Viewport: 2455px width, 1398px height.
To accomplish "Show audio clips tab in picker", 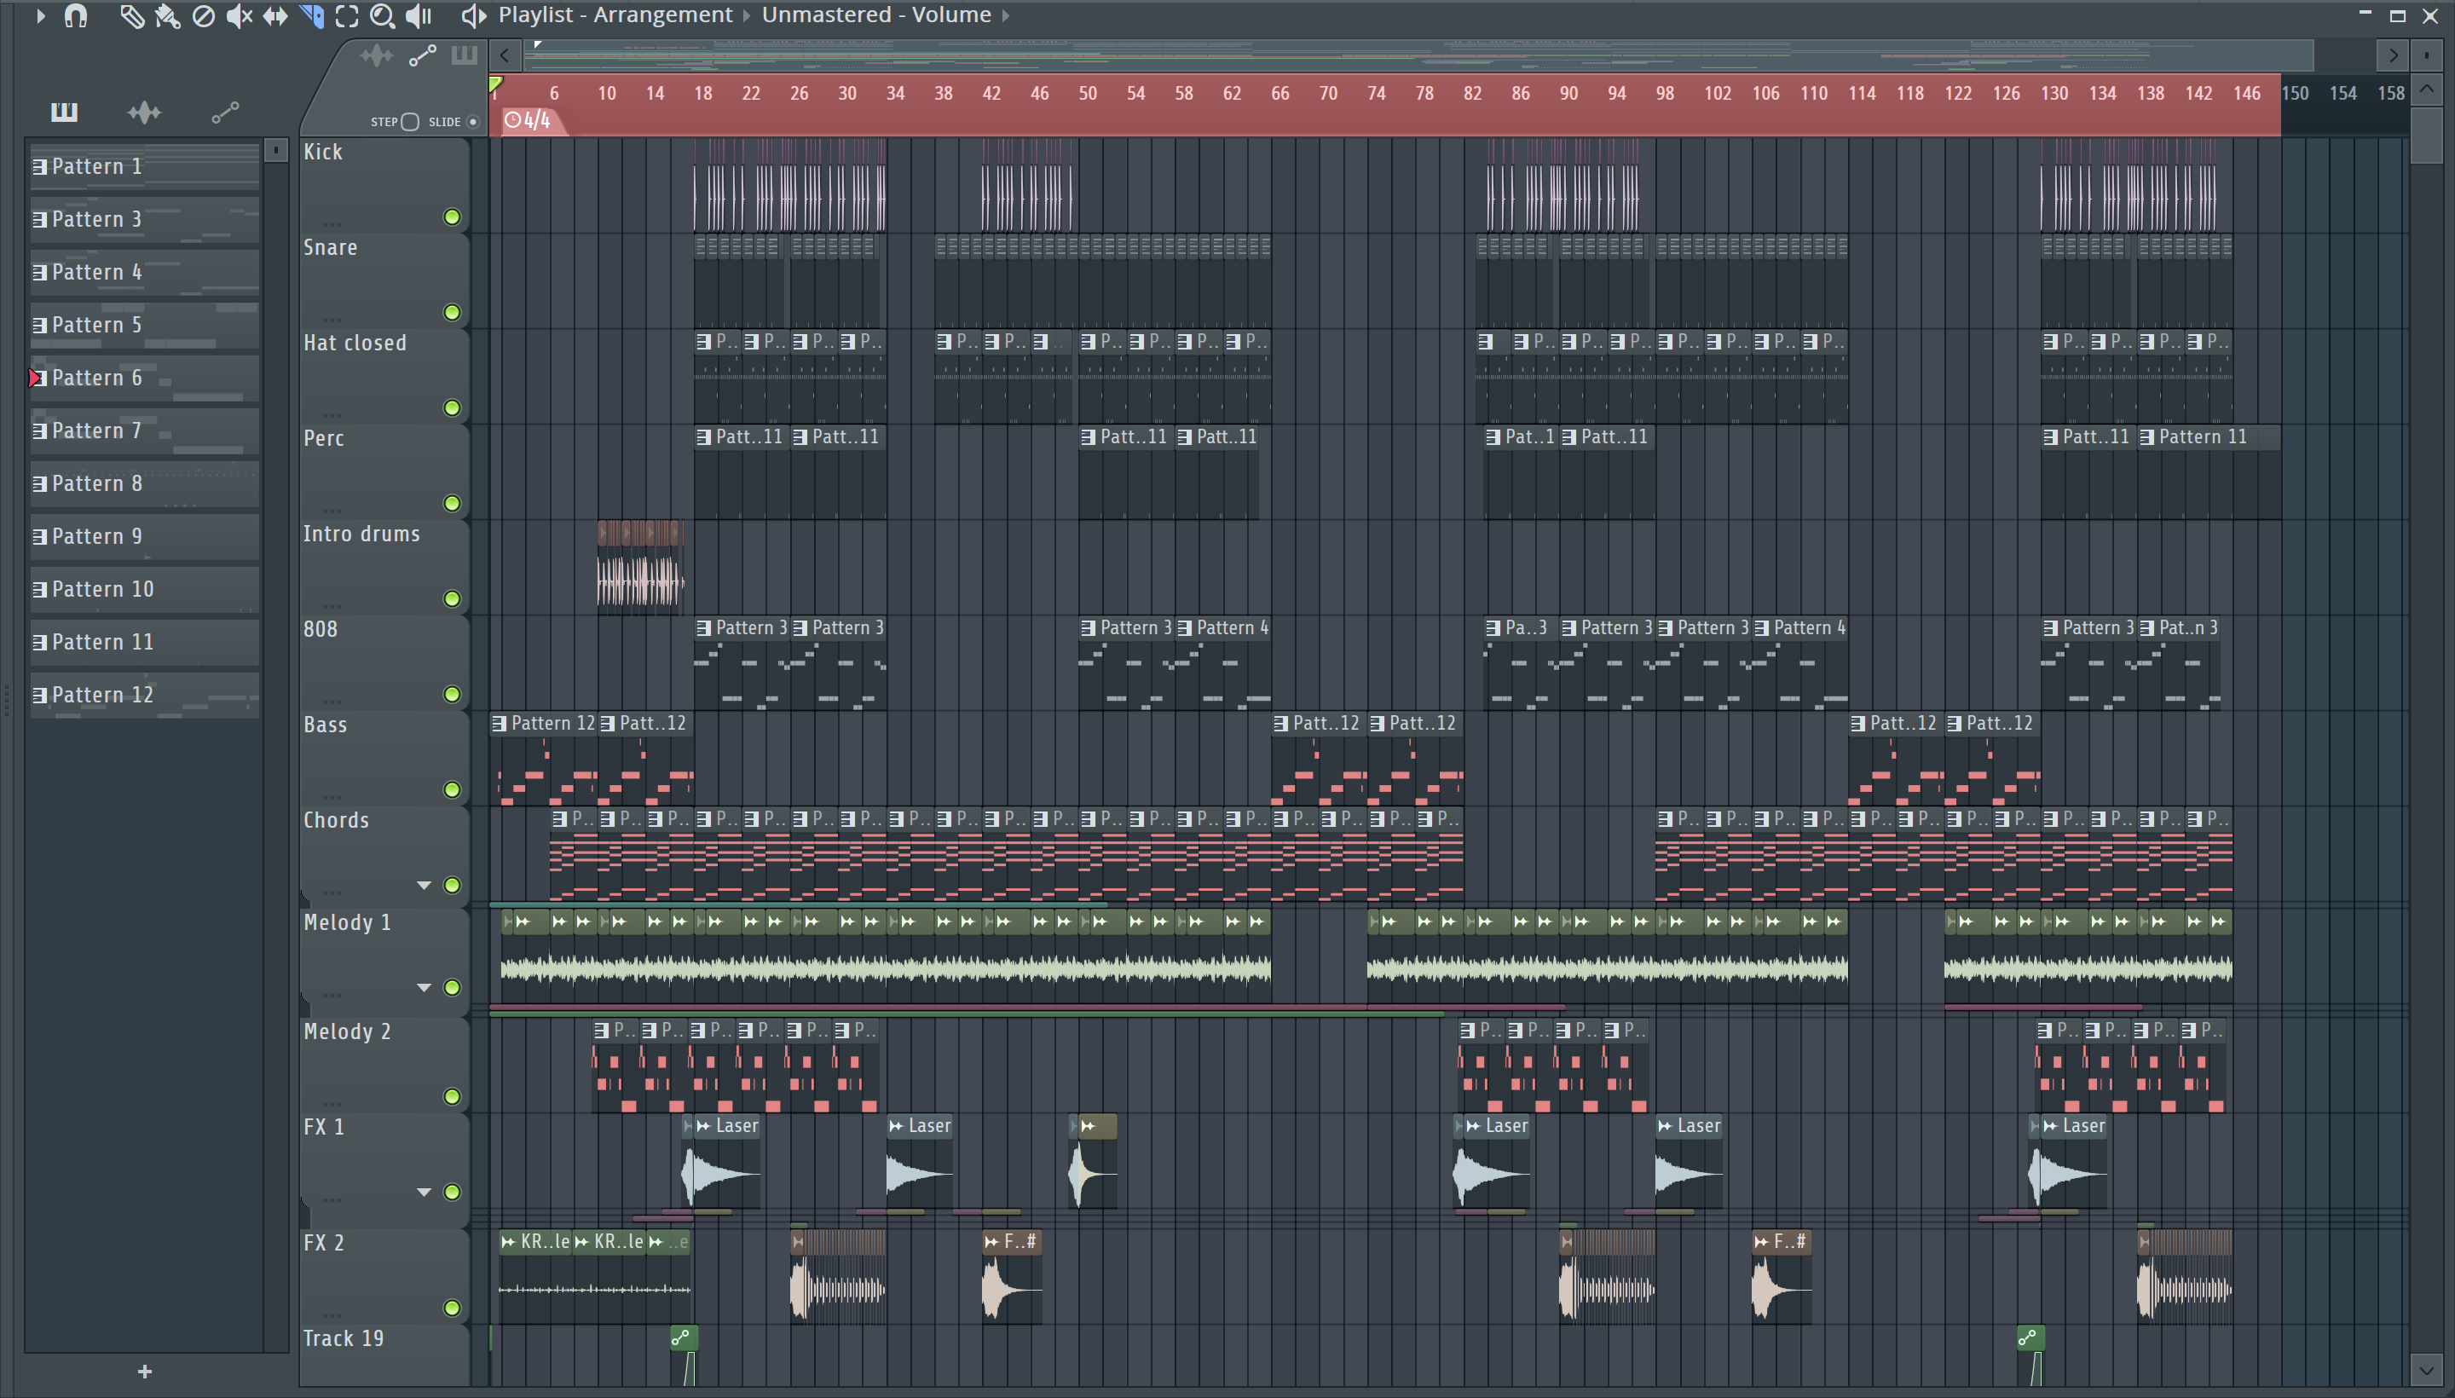I will 144,113.
